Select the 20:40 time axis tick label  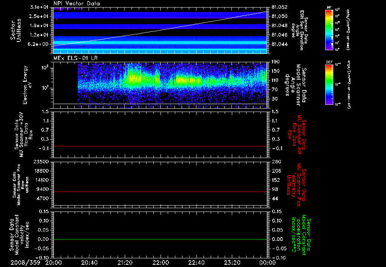click(x=89, y=262)
